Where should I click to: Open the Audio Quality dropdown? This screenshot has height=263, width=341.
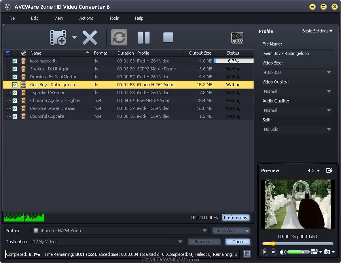[297, 110]
